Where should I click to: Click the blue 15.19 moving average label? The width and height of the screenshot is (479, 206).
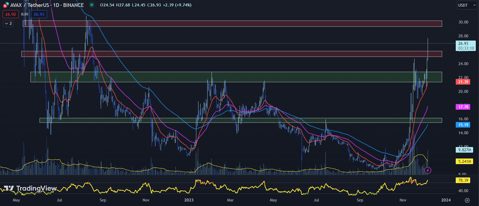(x=463, y=125)
